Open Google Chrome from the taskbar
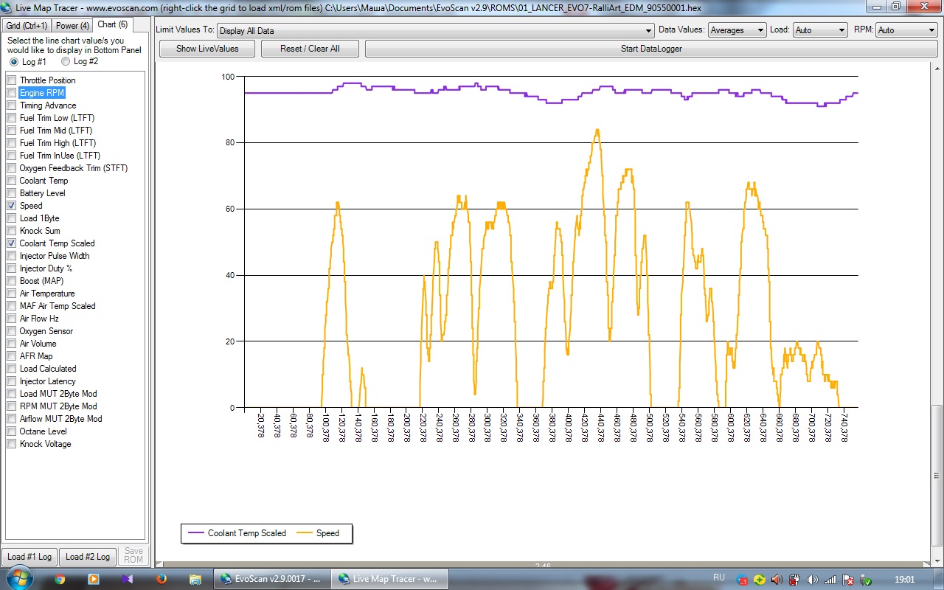 pyautogui.click(x=59, y=579)
